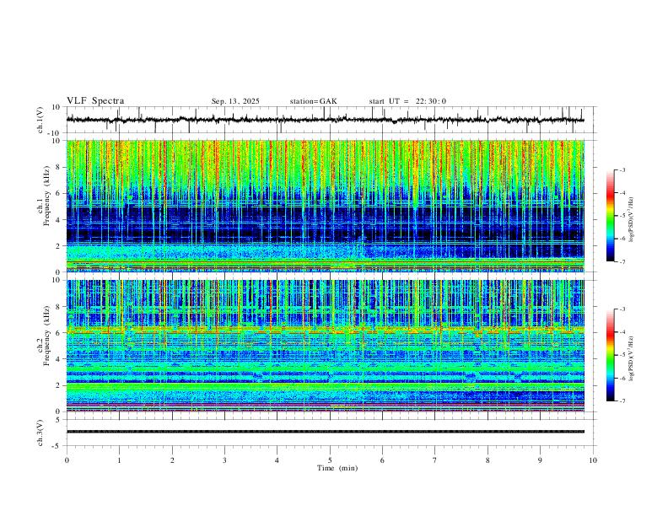The width and height of the screenshot is (668, 516).
Task: Click the ch.1 voltage waveform trace
Action: pos(325,120)
